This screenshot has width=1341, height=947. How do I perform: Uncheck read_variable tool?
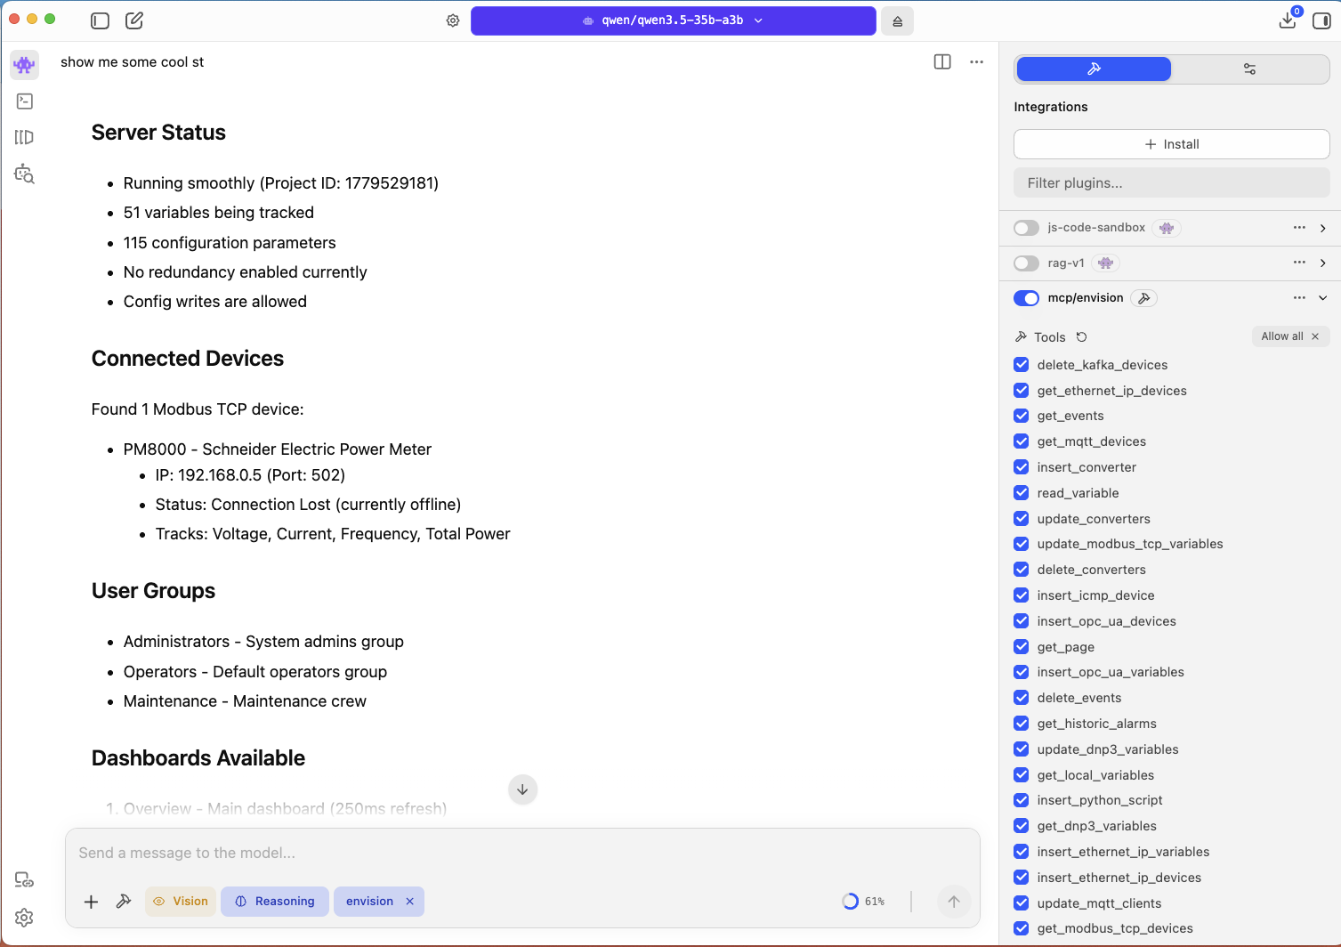point(1022,493)
